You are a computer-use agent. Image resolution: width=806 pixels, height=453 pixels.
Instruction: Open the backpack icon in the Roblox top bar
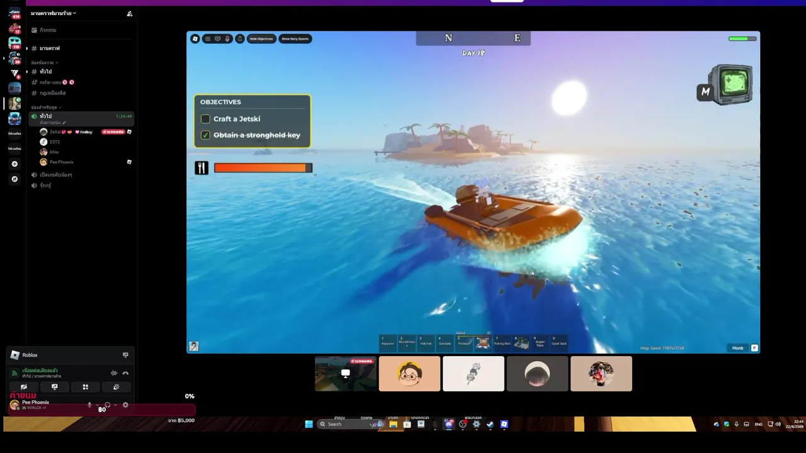coord(240,38)
